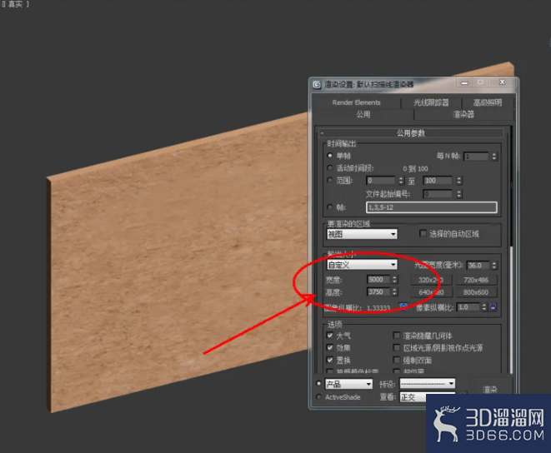Screen dimensions: 551x453
Task: Click the 图像纵横比 value 1.33333
Action: tap(378, 308)
